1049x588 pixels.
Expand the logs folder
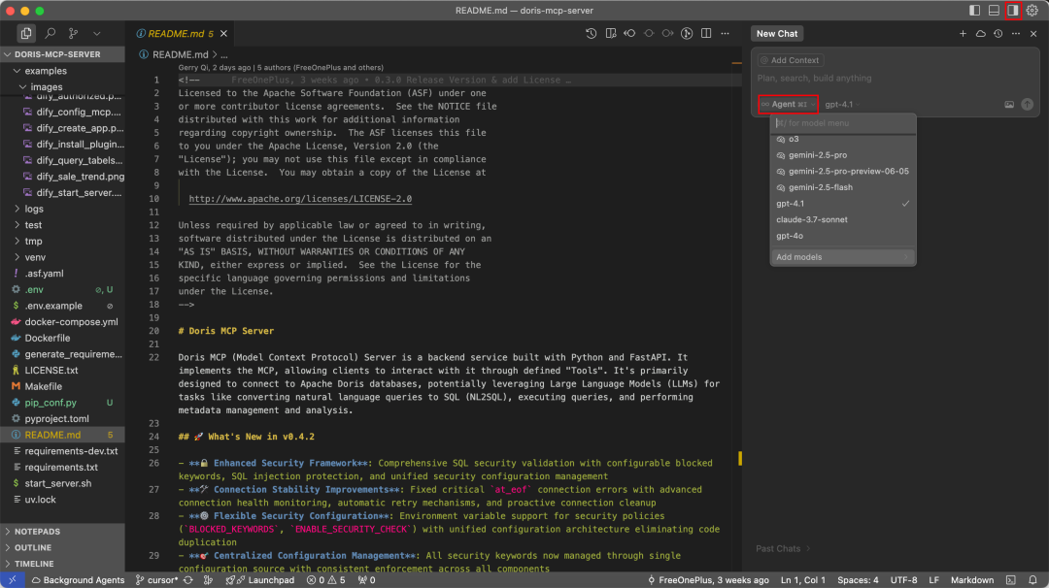point(34,209)
